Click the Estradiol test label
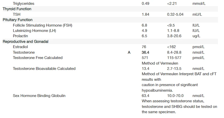This screenshot has height=118, width=224. [20, 47]
